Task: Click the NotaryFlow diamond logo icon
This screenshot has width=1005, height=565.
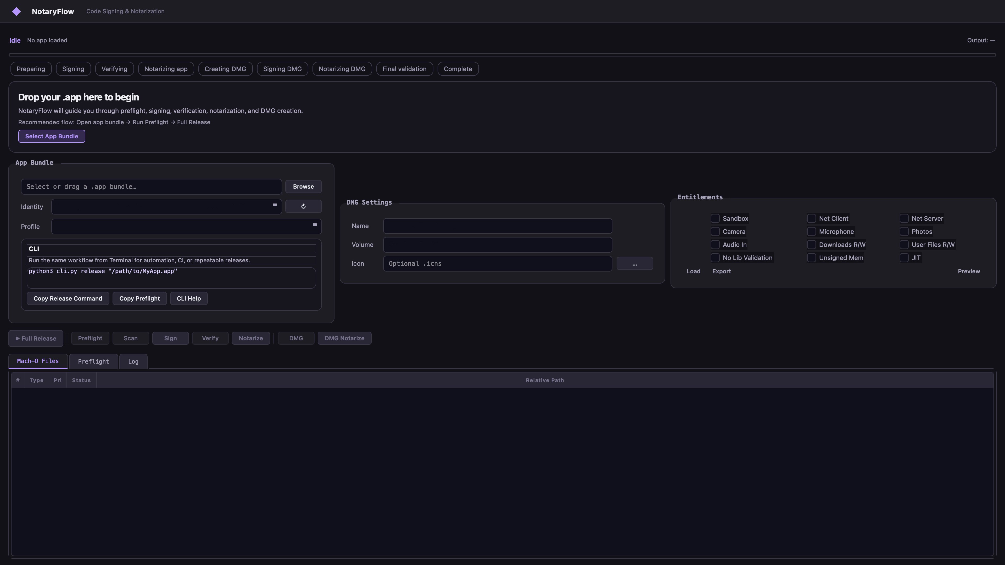Action: pos(16,11)
